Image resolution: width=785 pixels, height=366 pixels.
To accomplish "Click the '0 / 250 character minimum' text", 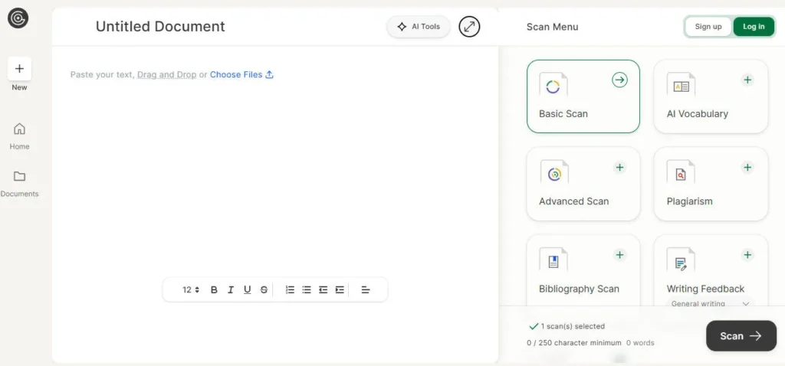I will point(573,343).
